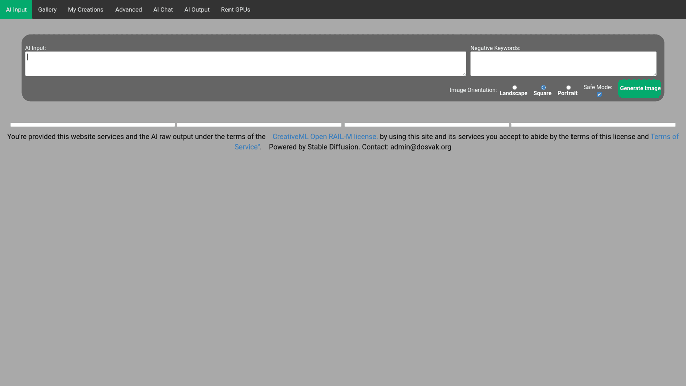Select Landscape image orientation
Viewport: 686px width, 386px height.
click(x=514, y=88)
